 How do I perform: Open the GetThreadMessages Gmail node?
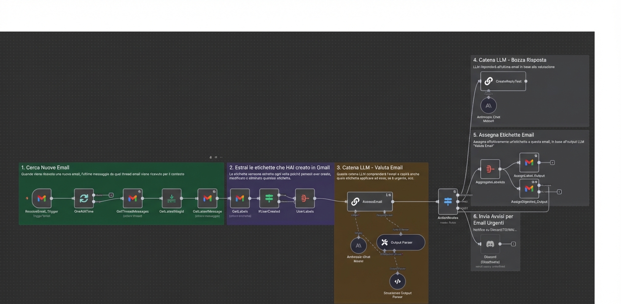[132, 198]
